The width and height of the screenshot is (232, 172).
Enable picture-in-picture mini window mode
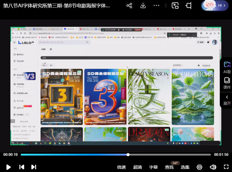175,6
